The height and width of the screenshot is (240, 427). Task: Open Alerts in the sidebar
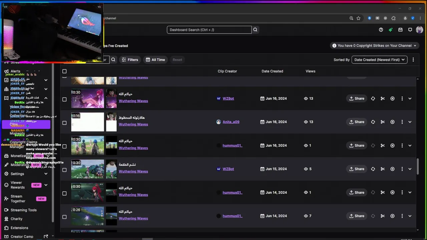(x=15, y=71)
